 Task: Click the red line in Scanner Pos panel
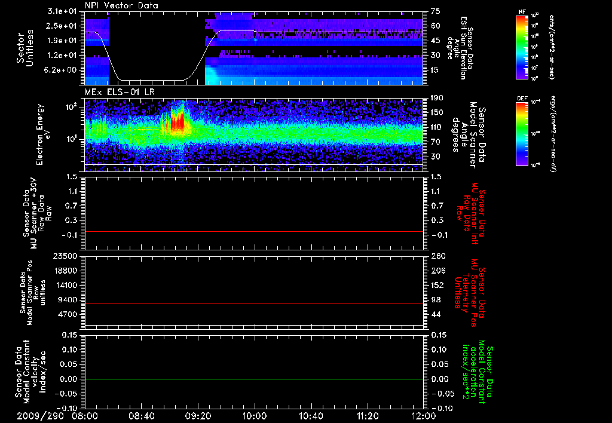pyautogui.click(x=254, y=304)
